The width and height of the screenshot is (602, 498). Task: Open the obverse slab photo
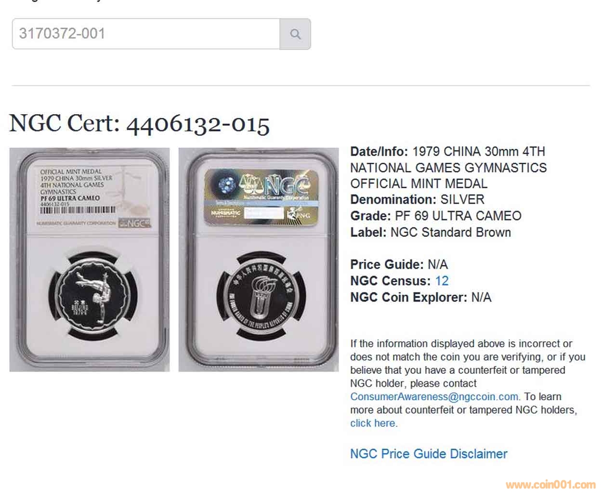point(90,260)
